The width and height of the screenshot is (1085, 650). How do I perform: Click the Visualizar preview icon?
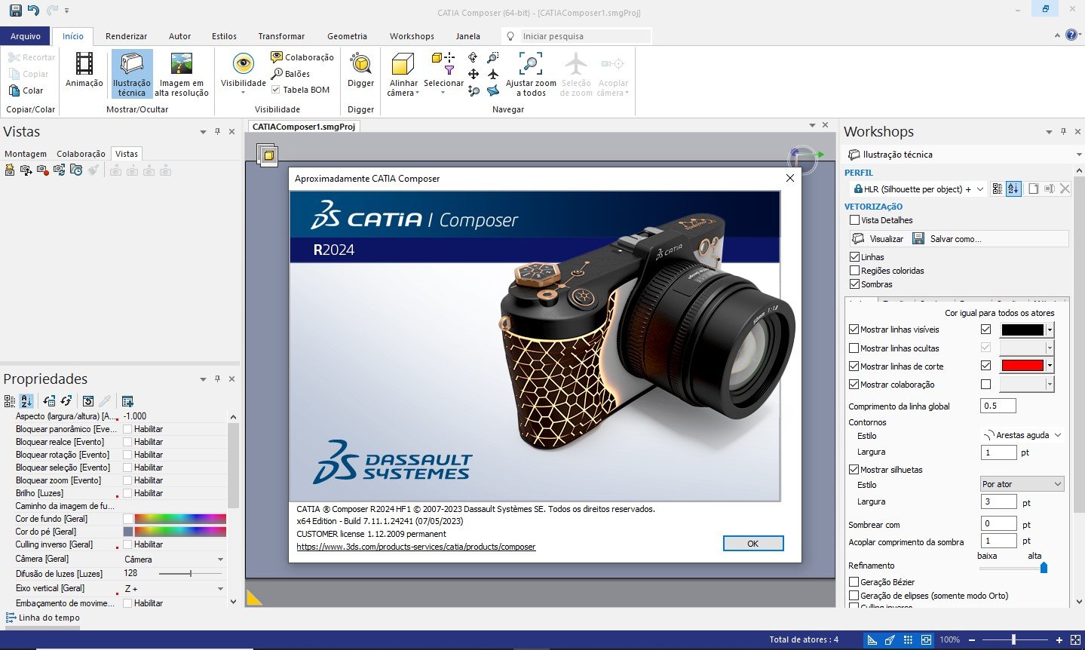[858, 239]
